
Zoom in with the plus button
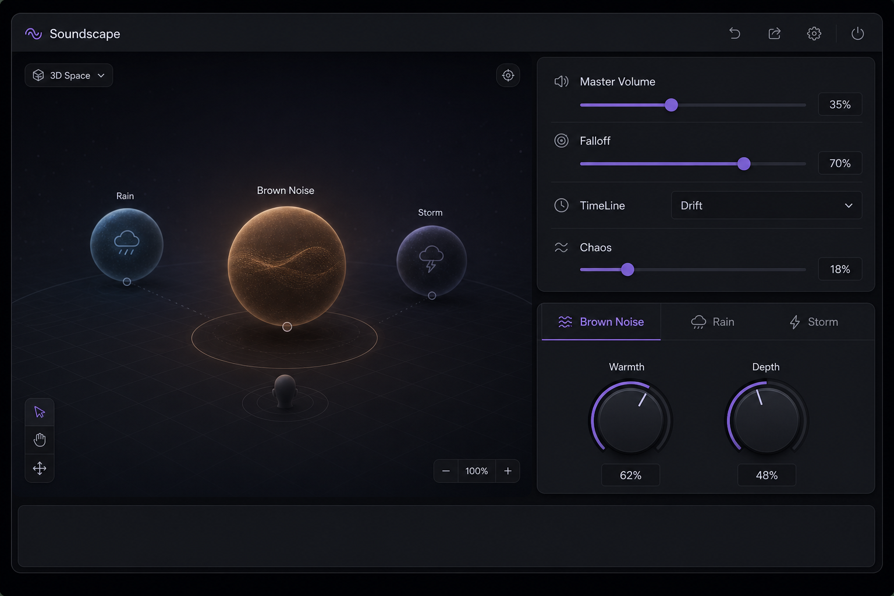click(508, 471)
